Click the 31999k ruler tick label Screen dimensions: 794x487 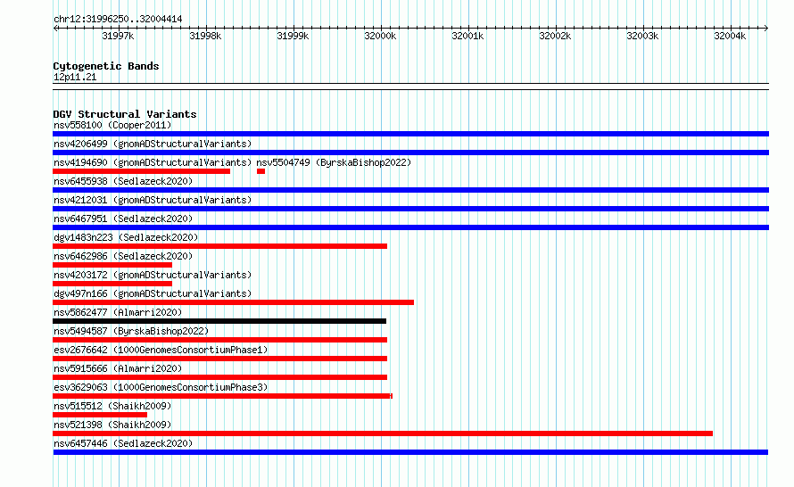coord(293,36)
